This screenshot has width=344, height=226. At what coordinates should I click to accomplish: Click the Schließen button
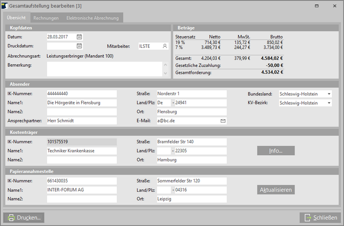[x=320, y=218]
